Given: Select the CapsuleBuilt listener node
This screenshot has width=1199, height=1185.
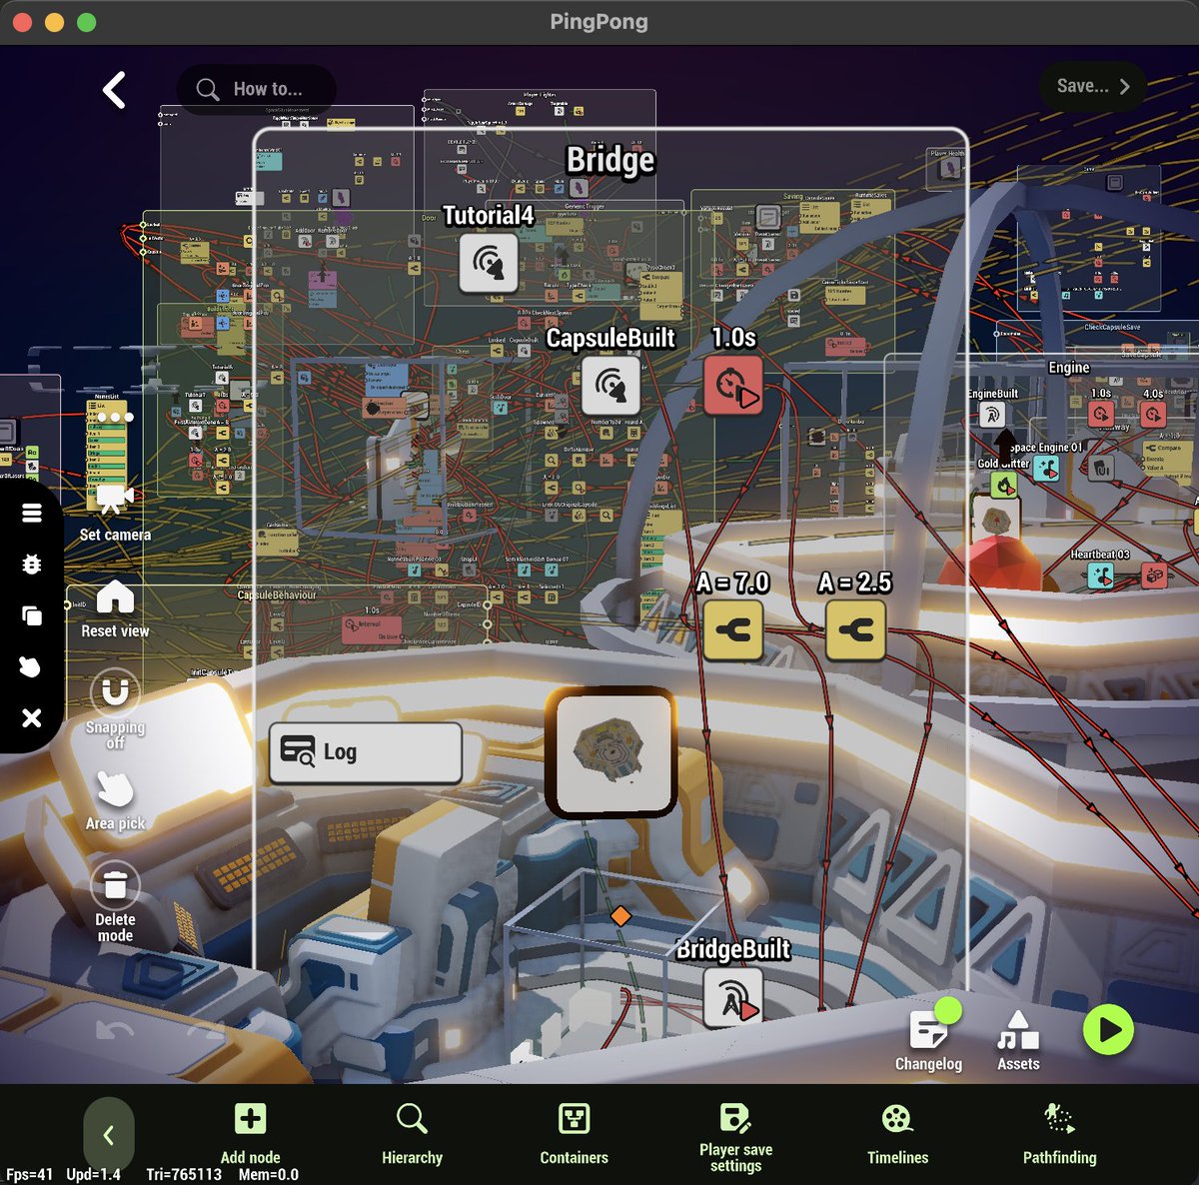Looking at the screenshot, I should point(610,386).
